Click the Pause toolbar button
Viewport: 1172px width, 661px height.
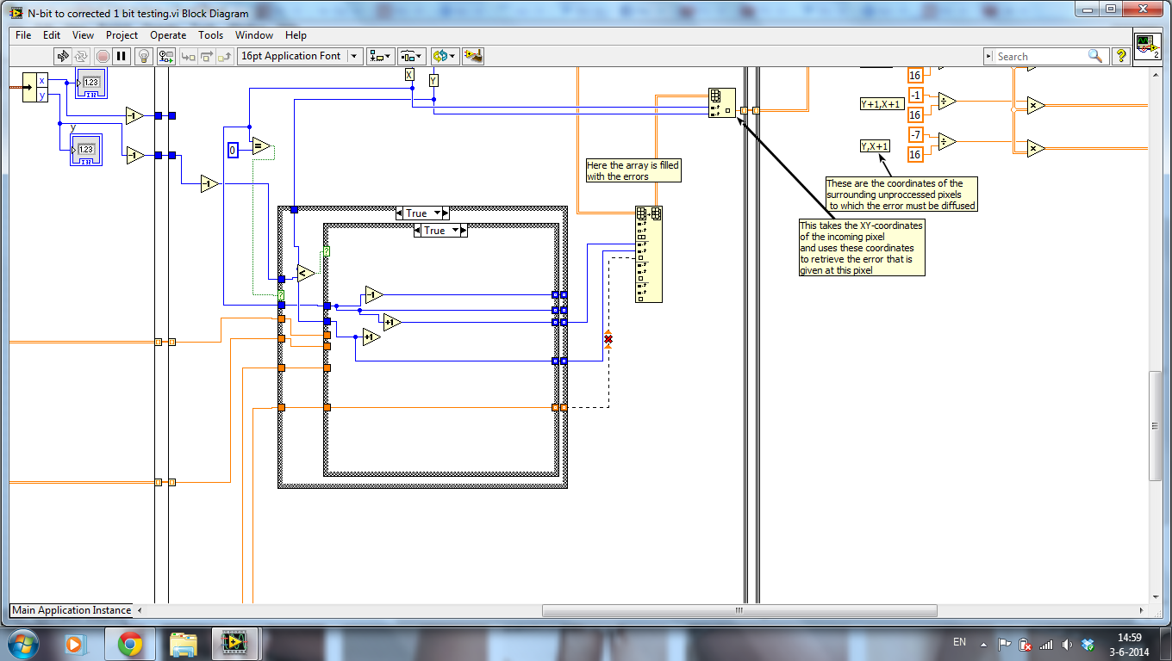point(122,56)
